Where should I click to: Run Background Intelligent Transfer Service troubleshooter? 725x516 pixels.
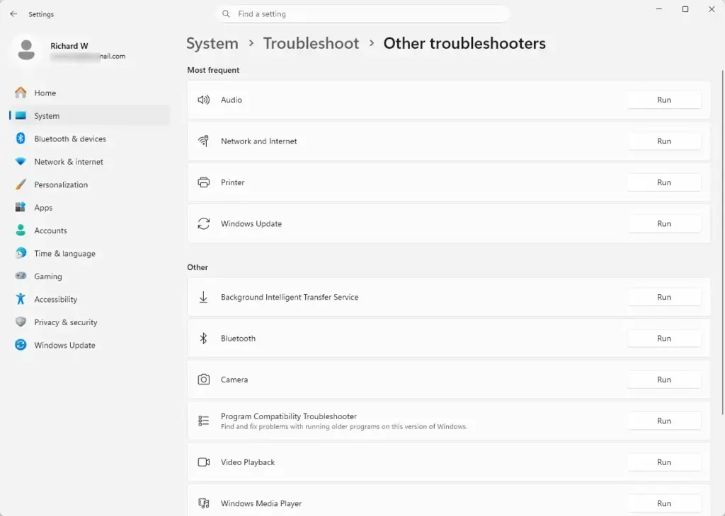664,298
